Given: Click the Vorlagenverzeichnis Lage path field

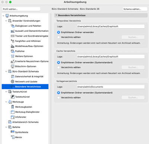Looking at the screenshot, I should click(111, 87).
